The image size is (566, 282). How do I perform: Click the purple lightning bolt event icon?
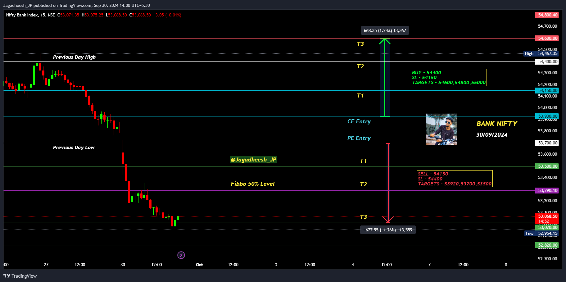click(181, 255)
